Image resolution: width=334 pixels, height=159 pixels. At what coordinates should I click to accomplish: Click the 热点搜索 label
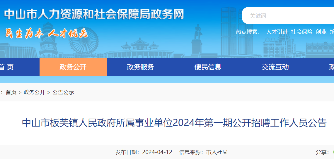tap(248, 32)
